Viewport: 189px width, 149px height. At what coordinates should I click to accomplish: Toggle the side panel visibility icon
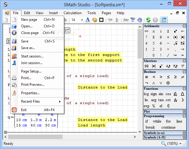(x=164, y=20)
